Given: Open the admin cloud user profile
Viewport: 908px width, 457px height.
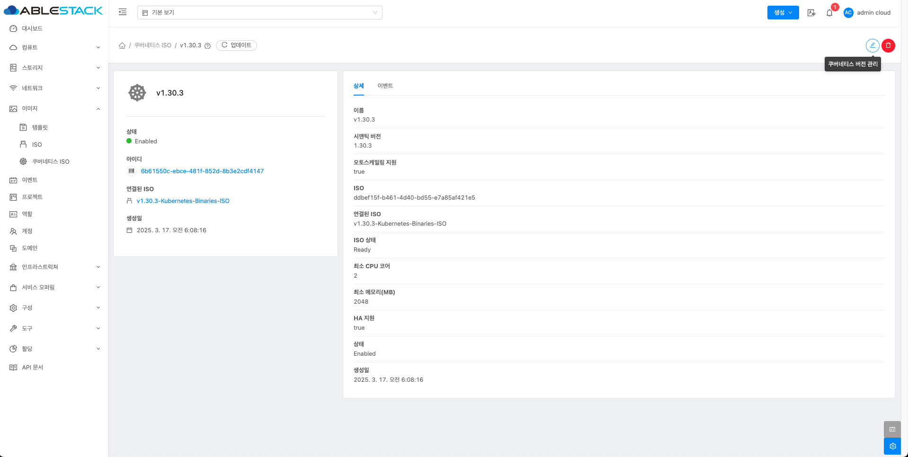Looking at the screenshot, I should 867,13.
